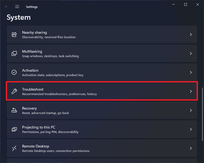Select the Remote Desktop settings row
Screen dimensions: 204x163
tap(102, 148)
